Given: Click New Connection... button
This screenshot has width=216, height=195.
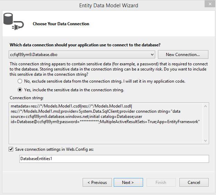Looking at the screenshot, I should tap(183, 55).
